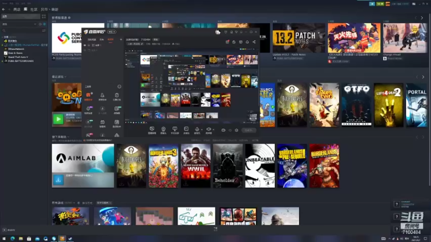Click start streaming button
Screen dimensions: 431x242
(249, 130)
